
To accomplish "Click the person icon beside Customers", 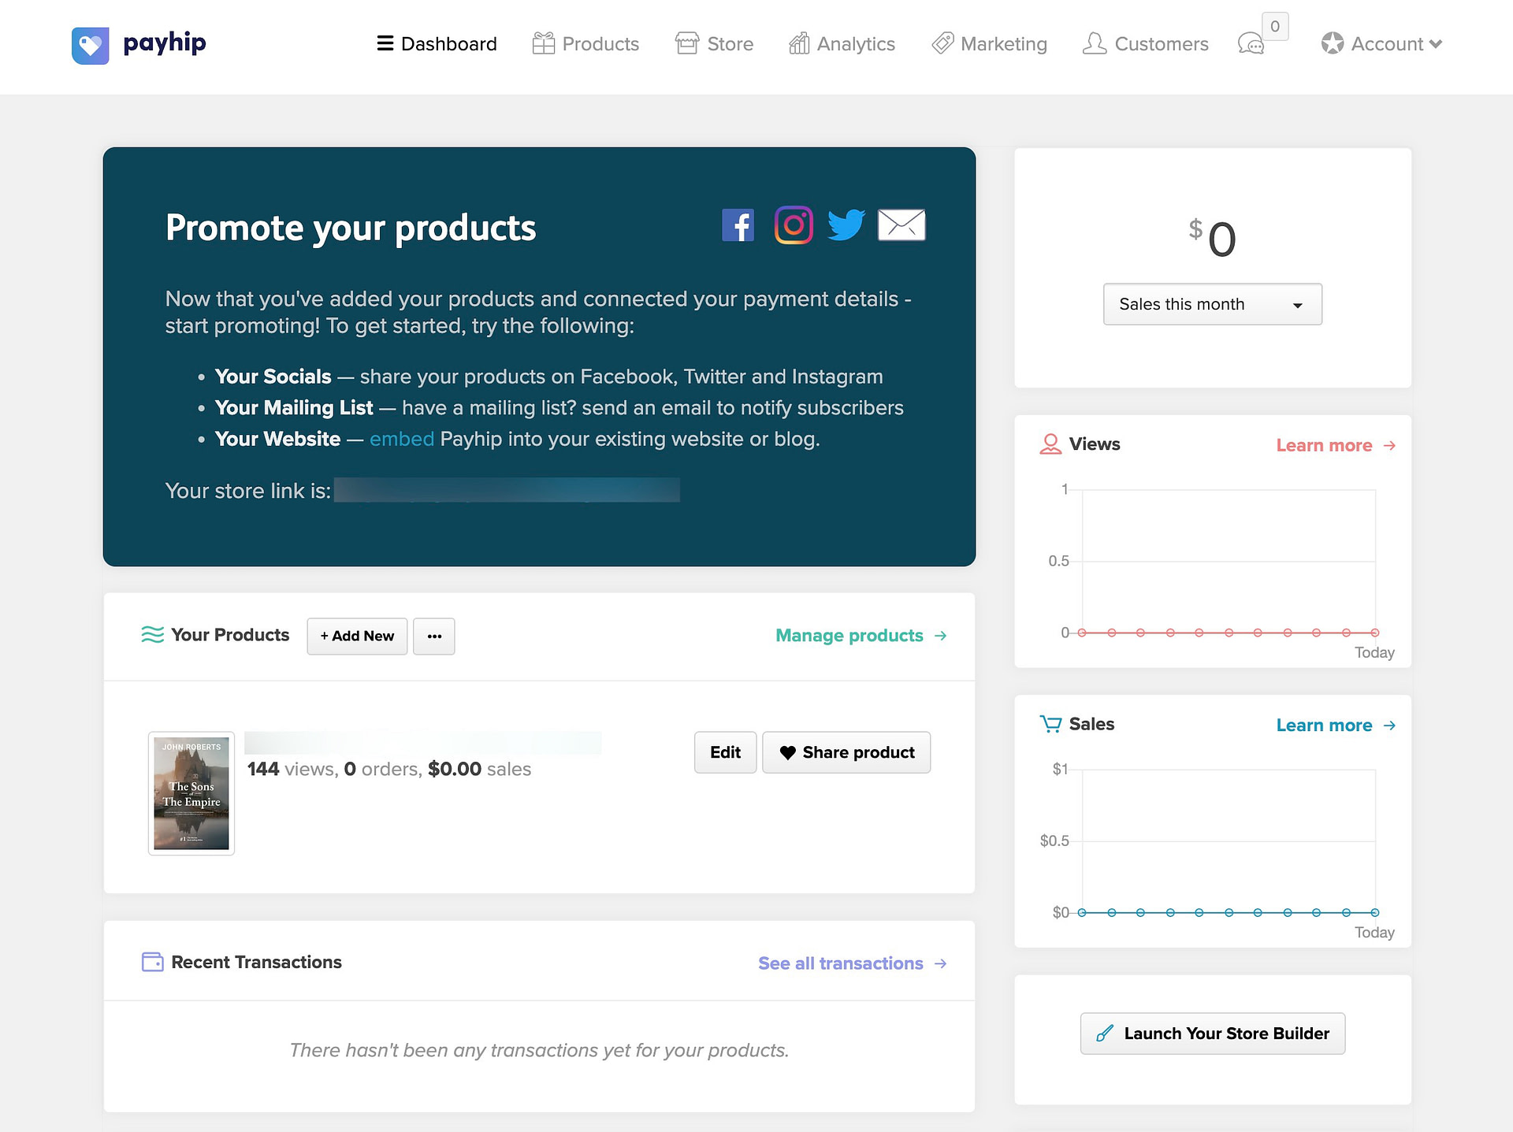I will 1095,43.
